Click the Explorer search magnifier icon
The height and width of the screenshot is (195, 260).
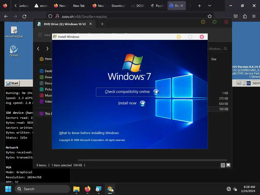pyautogui.click(x=225, y=48)
